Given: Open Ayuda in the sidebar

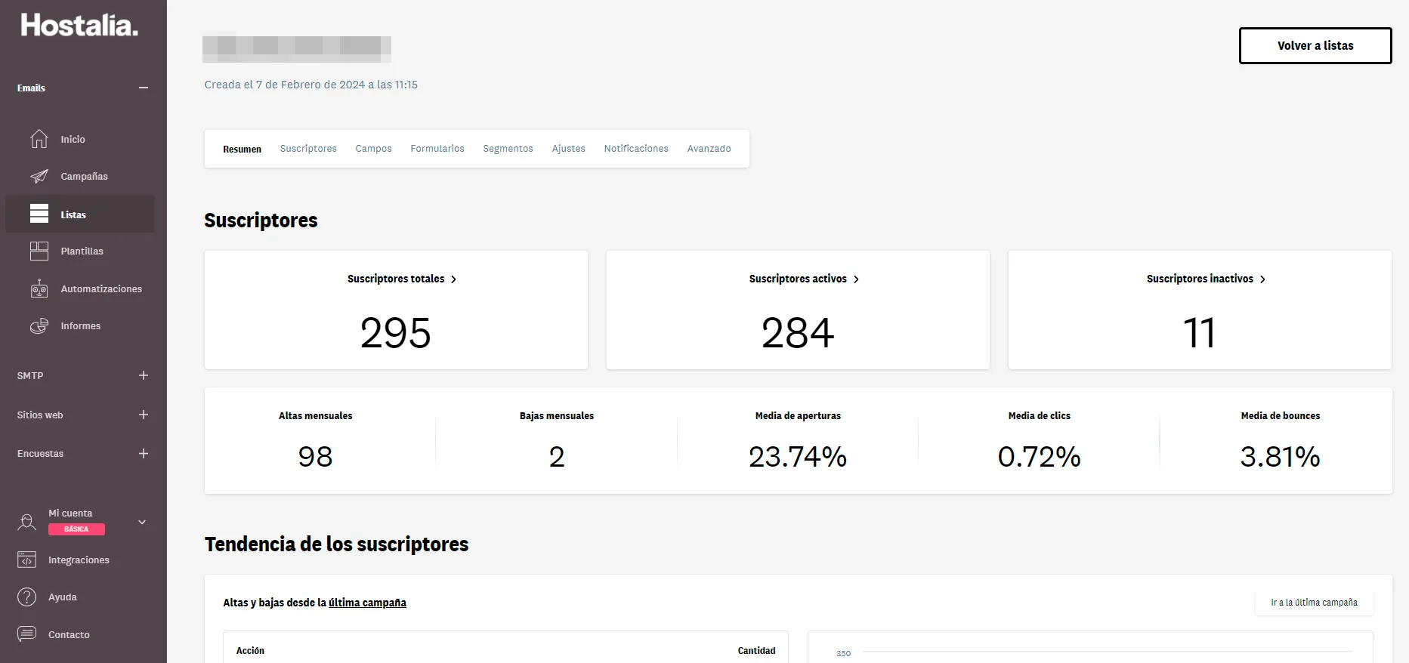Looking at the screenshot, I should point(63,597).
